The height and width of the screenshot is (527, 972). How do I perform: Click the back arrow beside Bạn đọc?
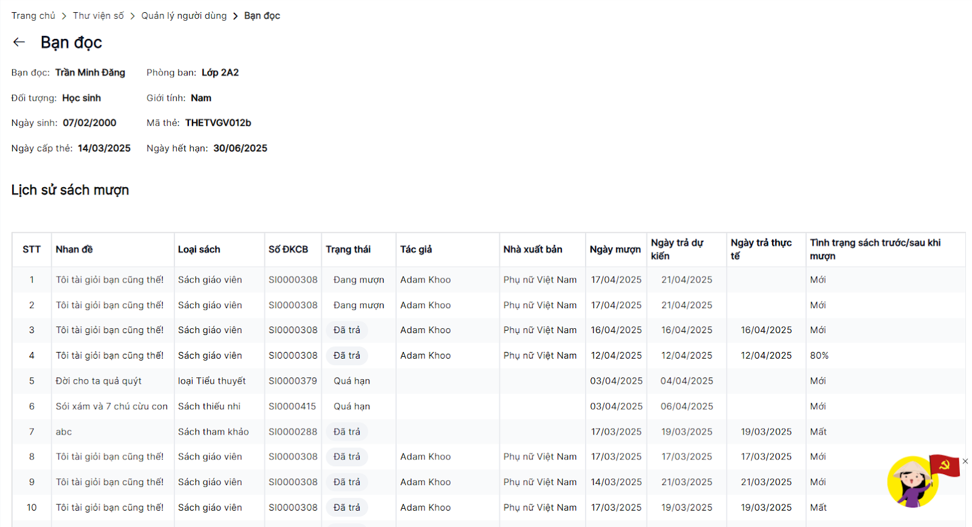tap(19, 42)
